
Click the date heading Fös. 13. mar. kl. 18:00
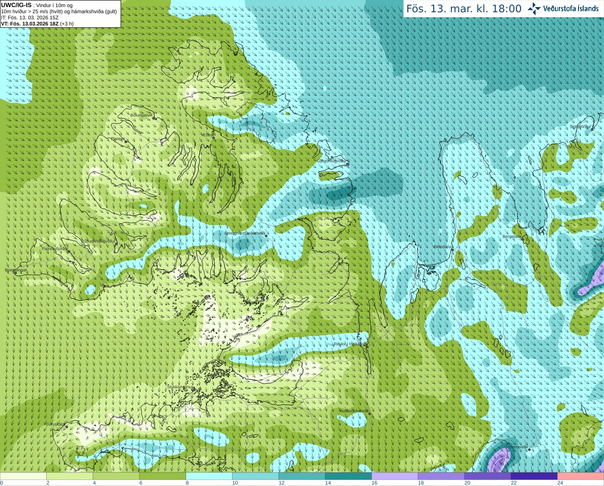tap(464, 9)
